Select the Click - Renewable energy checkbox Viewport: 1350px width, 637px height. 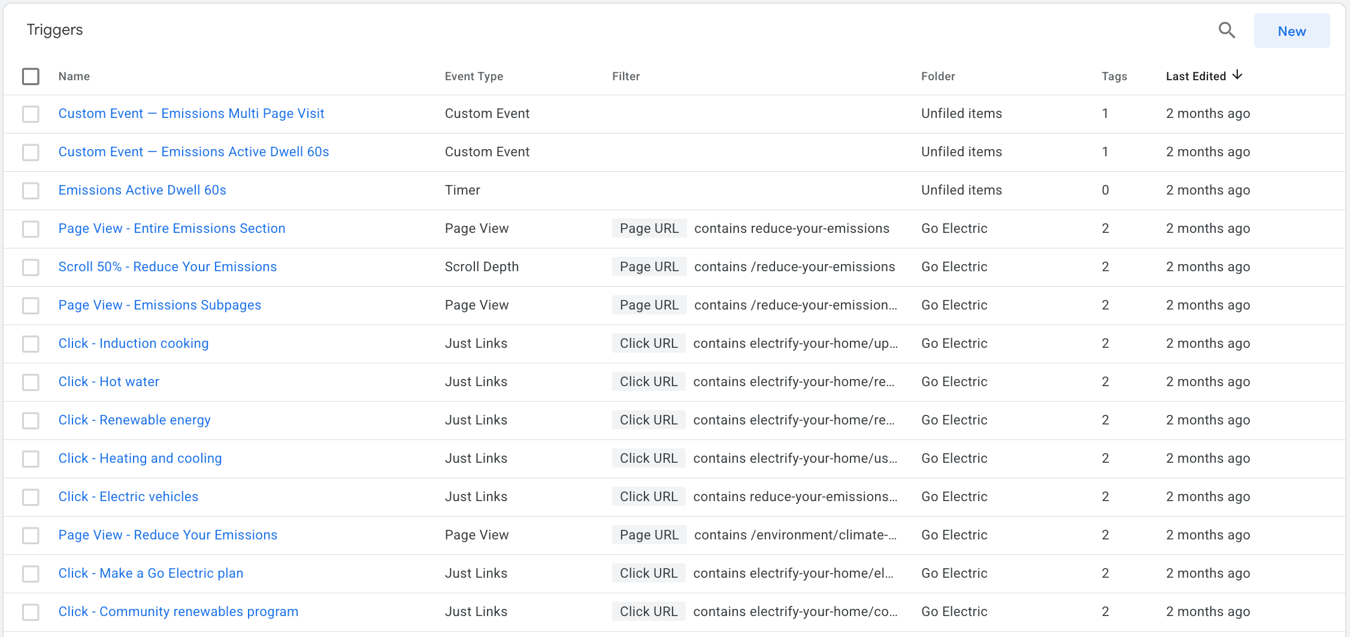31,420
